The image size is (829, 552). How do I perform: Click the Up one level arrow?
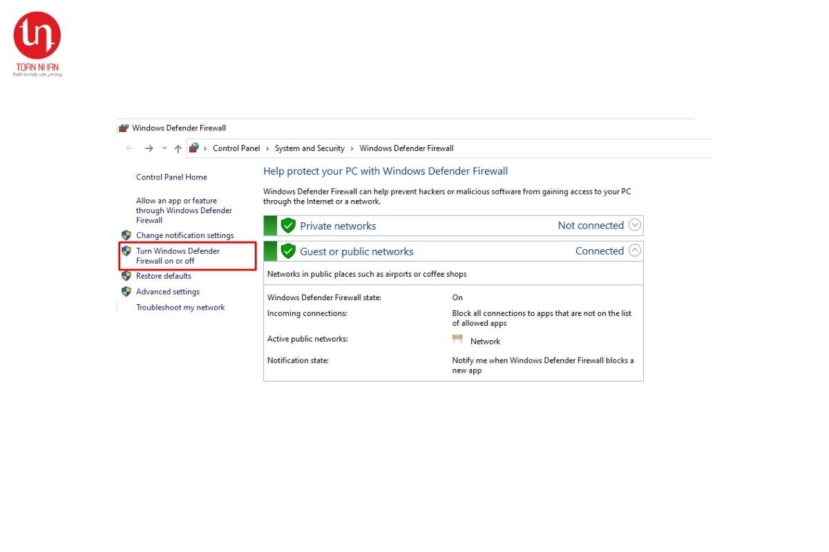178,148
